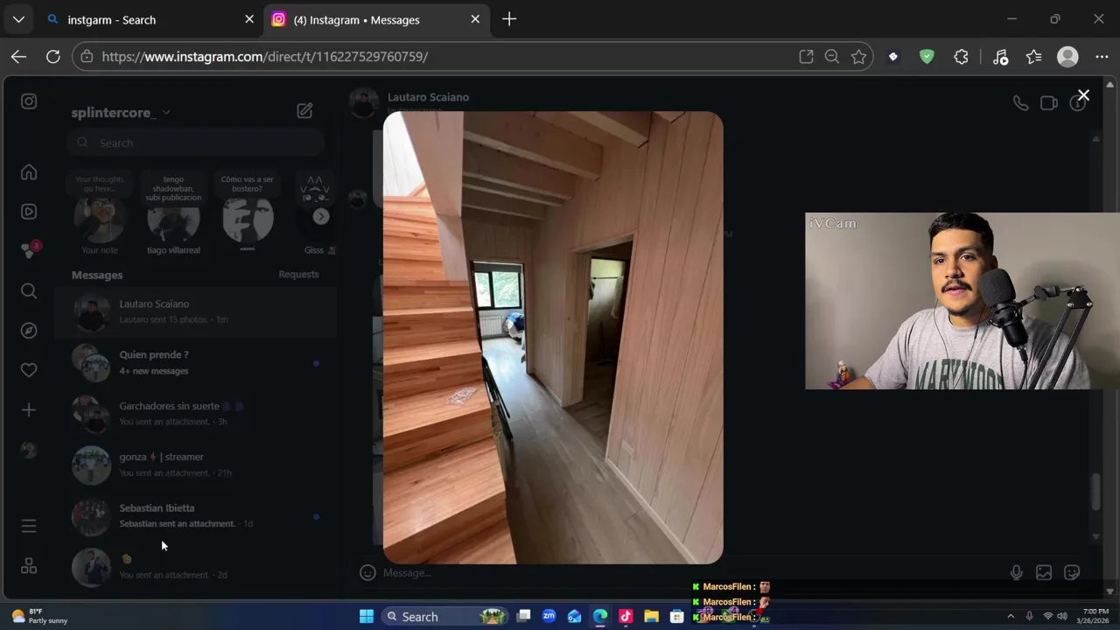Select the Instagram Messages browser tab

pyautogui.click(x=376, y=19)
